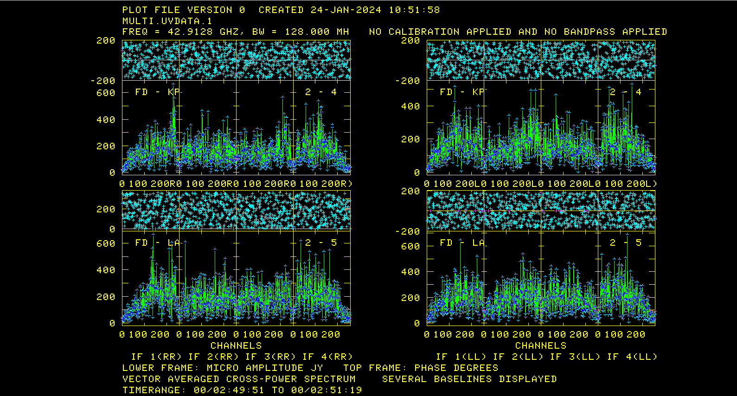The width and height of the screenshot is (737, 396).
Task: Click the 2 - 5 baseline label in LL plot
Action: [625, 243]
